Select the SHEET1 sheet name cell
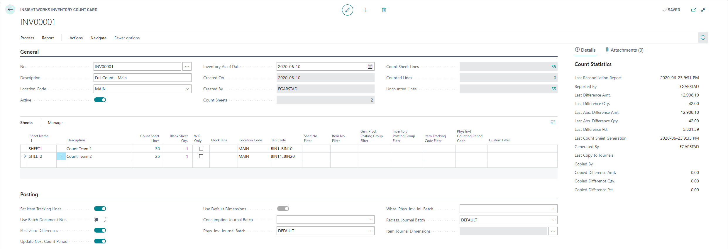 coord(42,149)
